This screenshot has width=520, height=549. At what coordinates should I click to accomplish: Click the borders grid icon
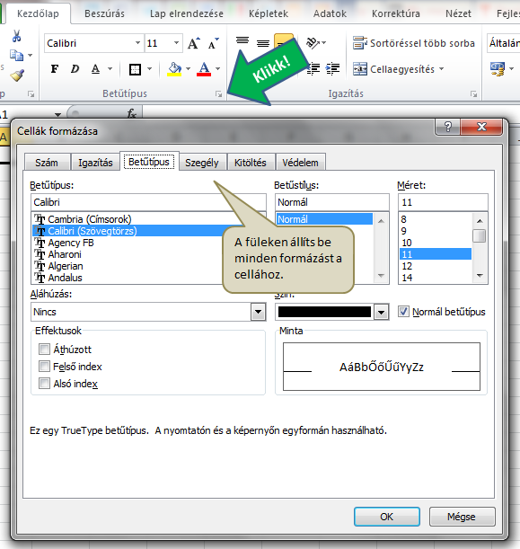pyautogui.click(x=135, y=69)
